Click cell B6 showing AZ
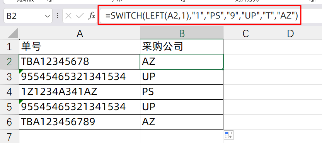 click(x=182, y=122)
